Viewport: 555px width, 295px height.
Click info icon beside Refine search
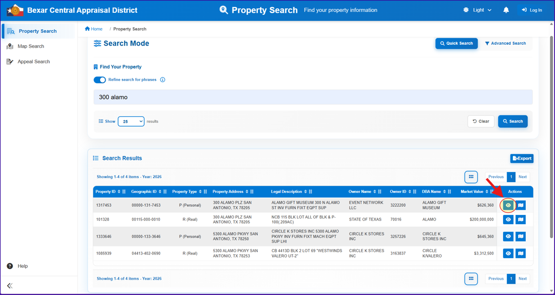tap(163, 80)
